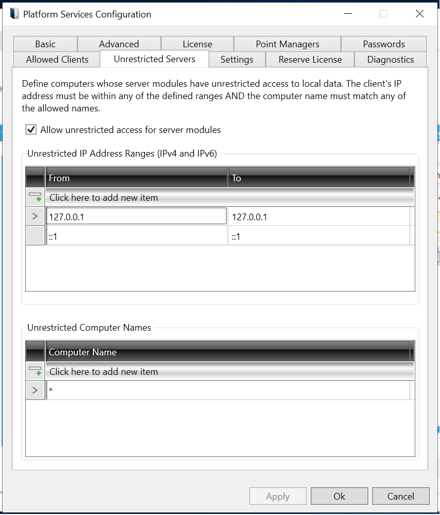Open the Diagnostics tab

[x=390, y=60]
